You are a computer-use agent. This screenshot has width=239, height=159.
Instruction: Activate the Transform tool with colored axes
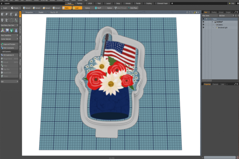[x=2, y=30]
